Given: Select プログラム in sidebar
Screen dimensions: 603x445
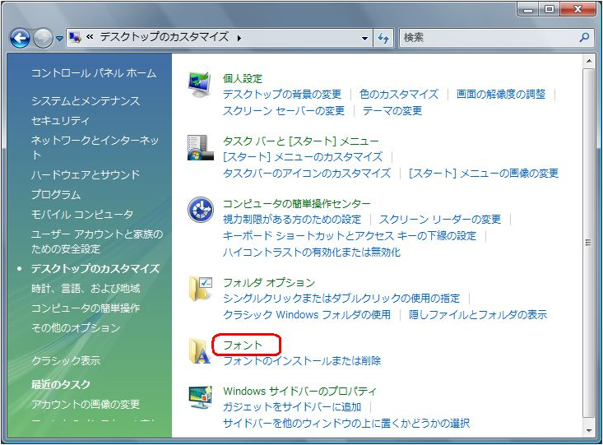Looking at the screenshot, I should click(x=56, y=194).
